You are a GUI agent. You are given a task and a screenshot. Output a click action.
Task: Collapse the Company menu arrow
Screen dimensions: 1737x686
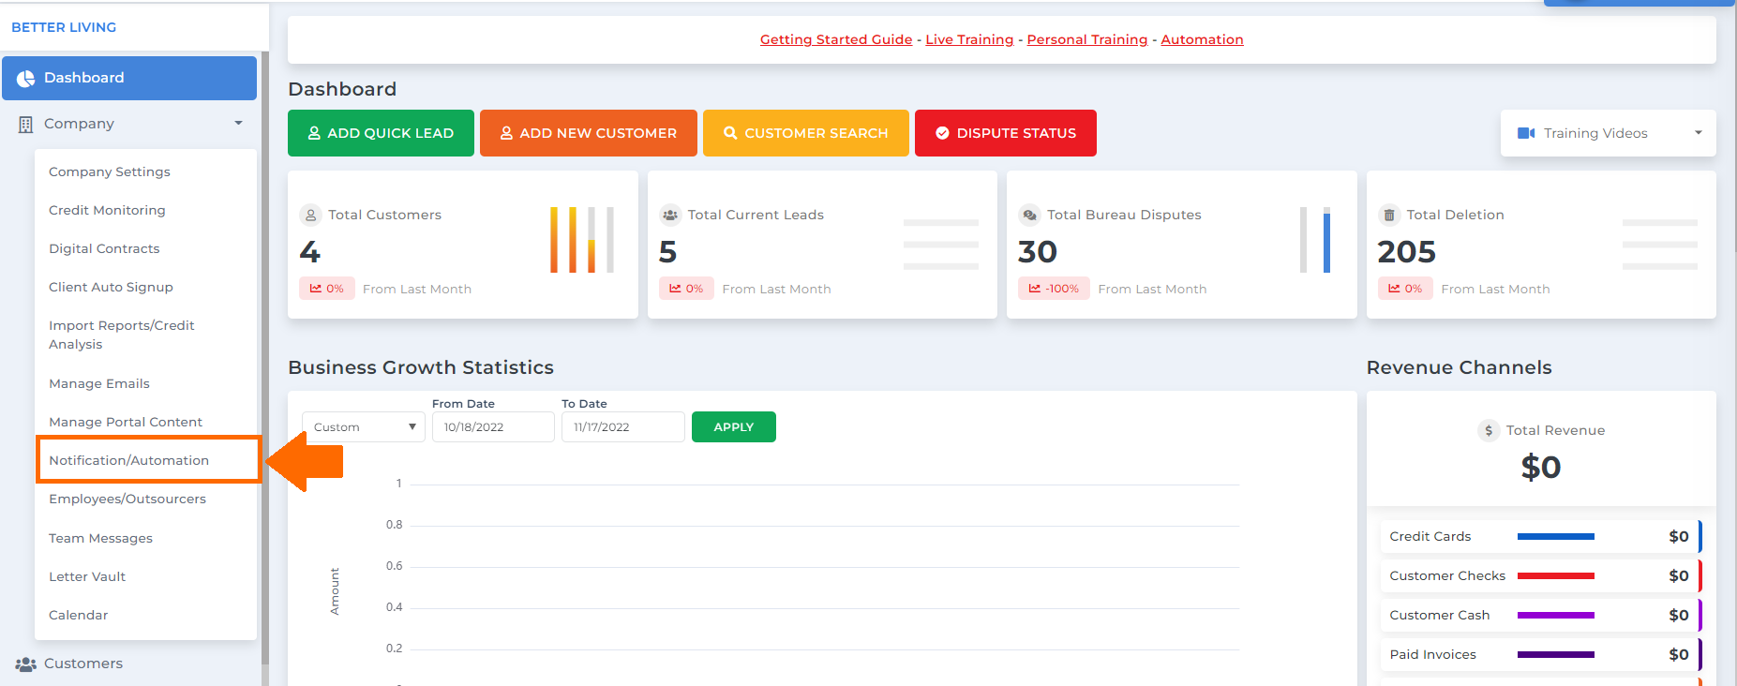tap(238, 123)
